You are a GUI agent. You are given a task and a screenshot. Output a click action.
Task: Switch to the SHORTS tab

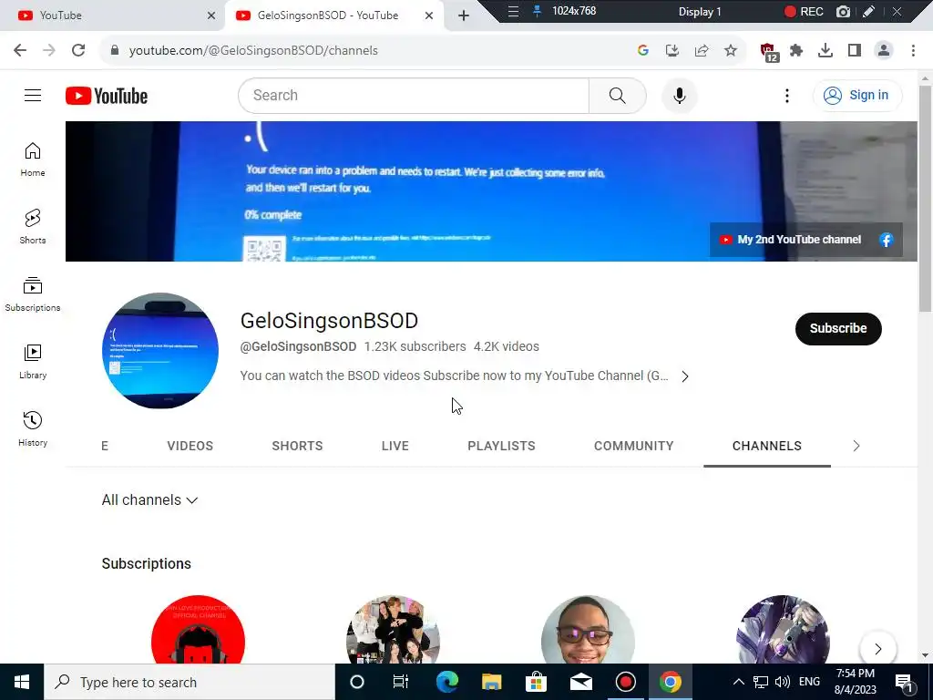point(297,446)
